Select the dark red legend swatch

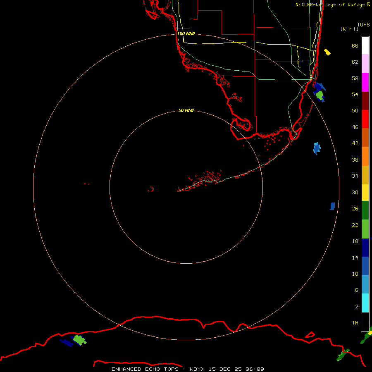tap(365, 101)
